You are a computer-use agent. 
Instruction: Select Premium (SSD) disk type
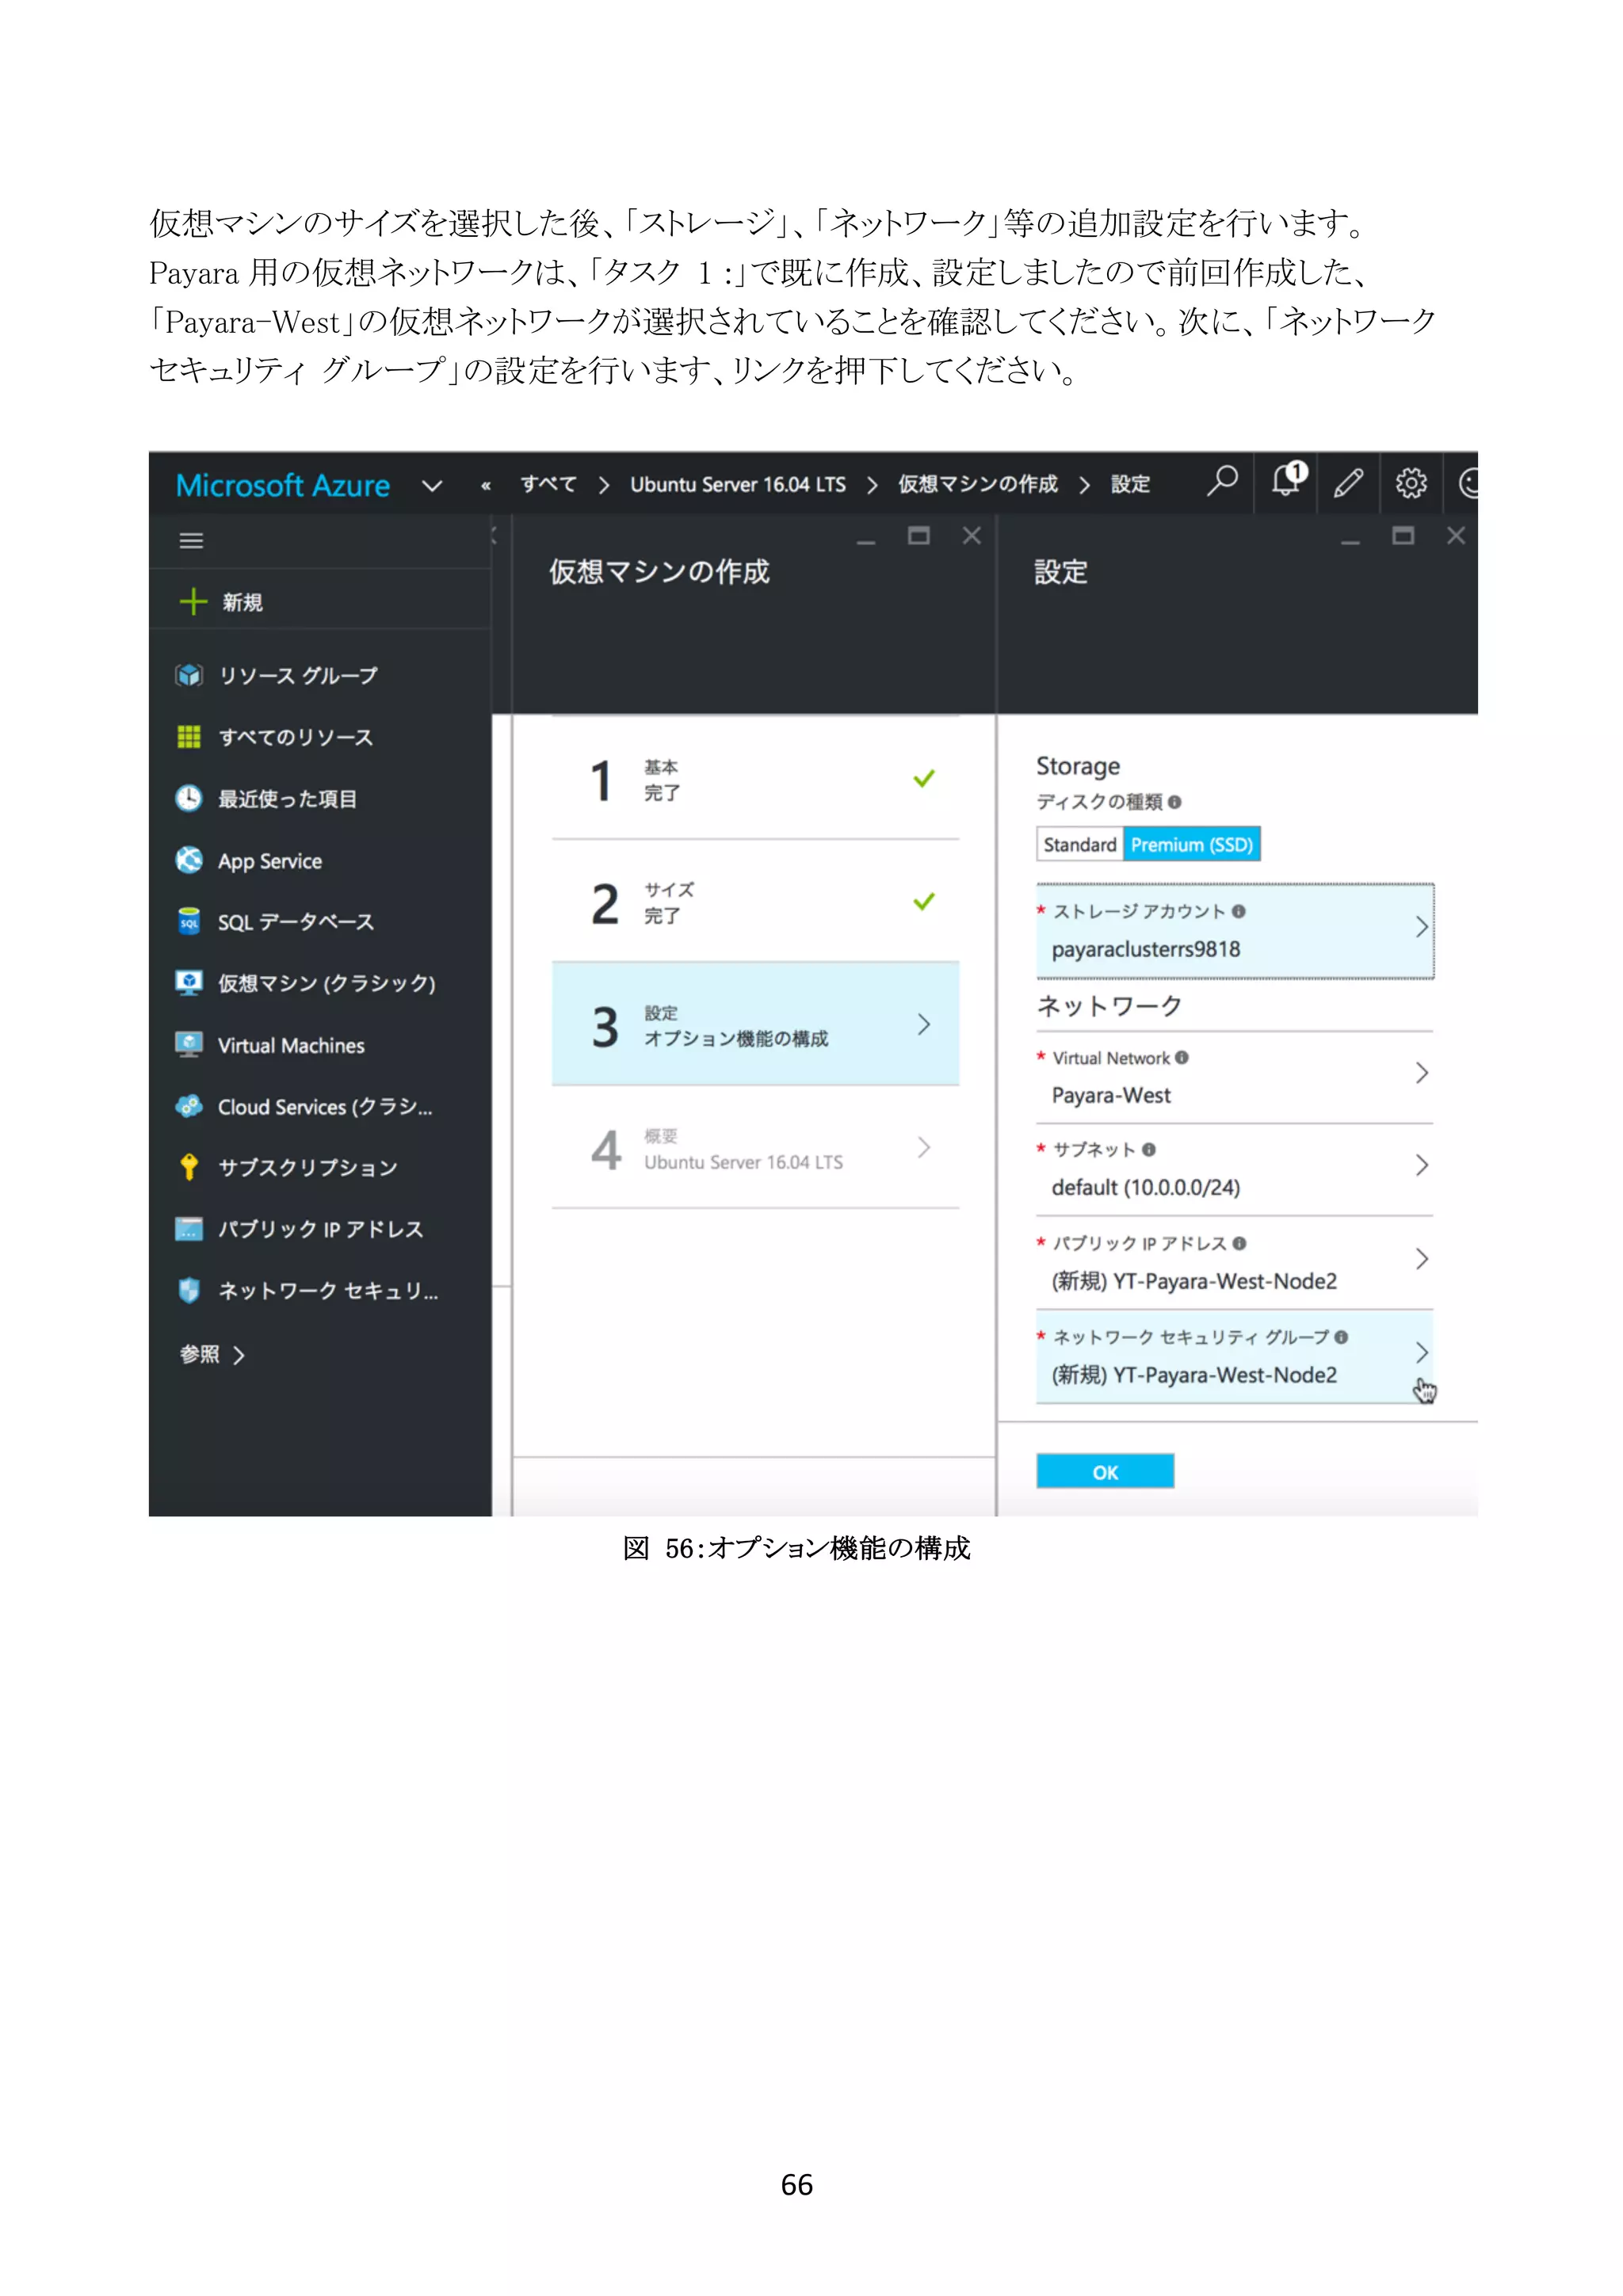pos(1191,845)
